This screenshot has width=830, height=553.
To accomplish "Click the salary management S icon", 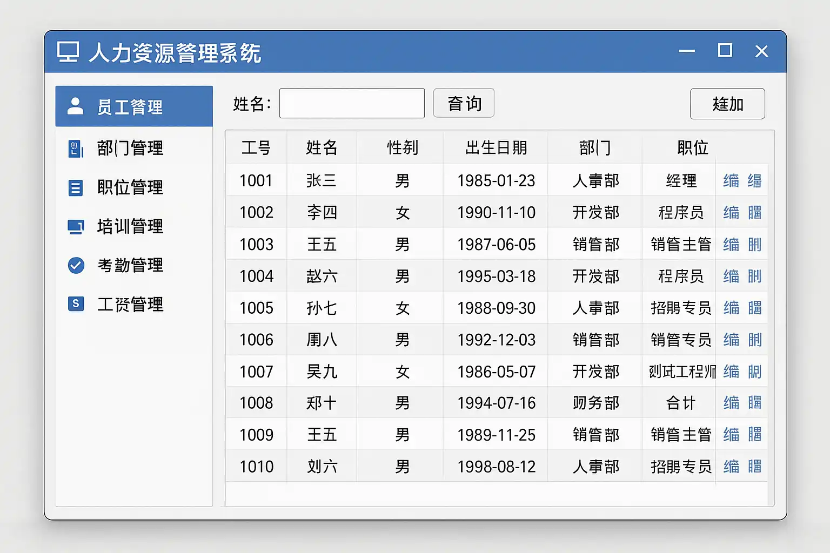I will (76, 304).
